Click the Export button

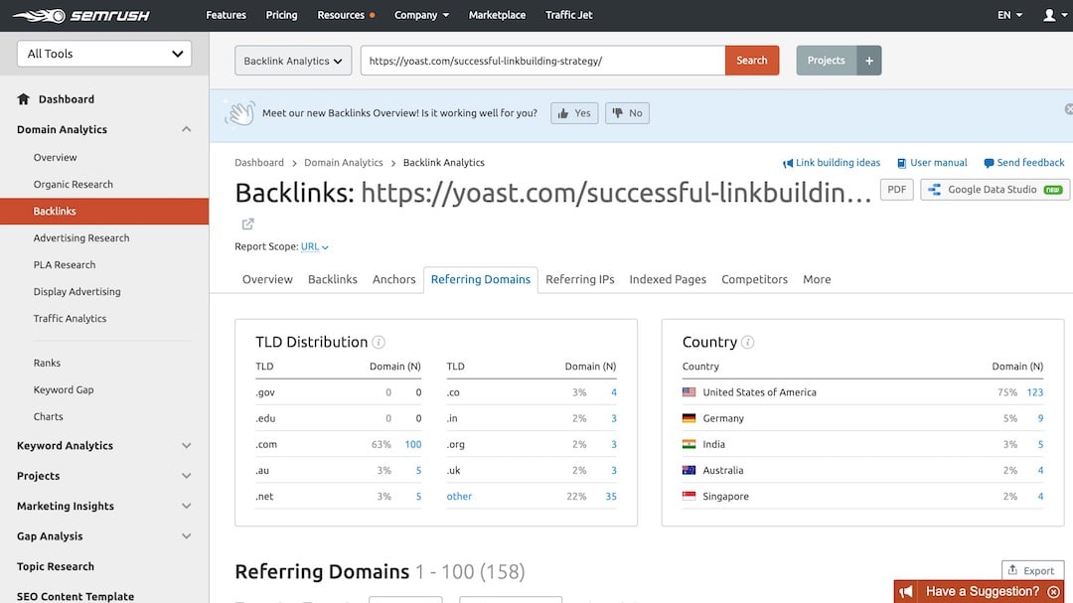click(x=1032, y=570)
